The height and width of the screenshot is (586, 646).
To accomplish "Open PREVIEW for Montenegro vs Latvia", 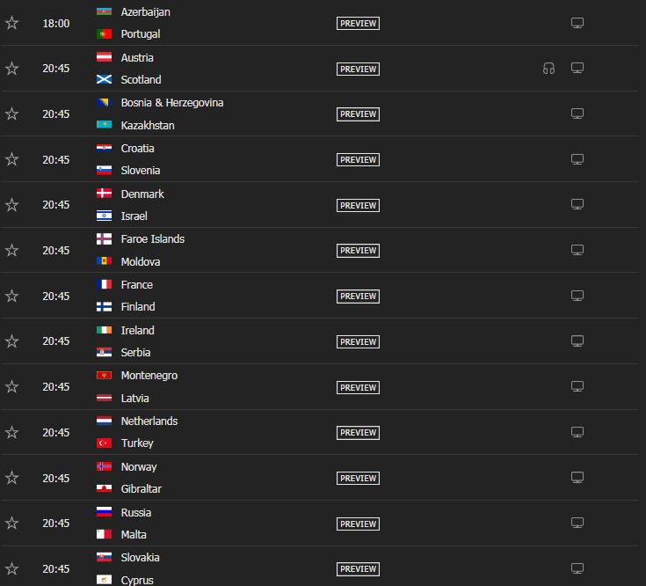I will [358, 388].
